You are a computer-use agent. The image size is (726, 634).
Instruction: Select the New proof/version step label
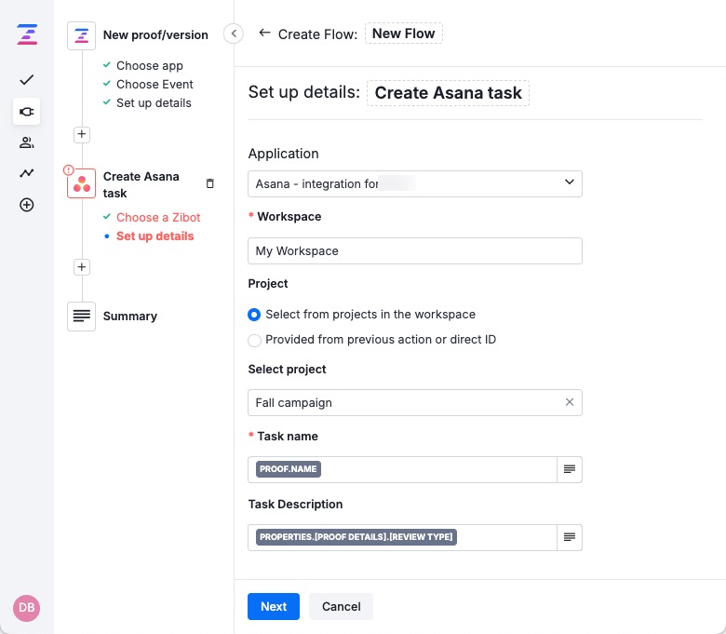click(x=155, y=35)
